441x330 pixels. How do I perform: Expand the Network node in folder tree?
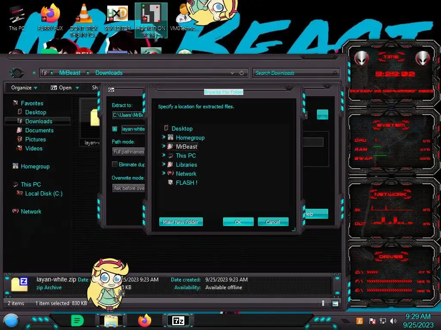(163, 173)
